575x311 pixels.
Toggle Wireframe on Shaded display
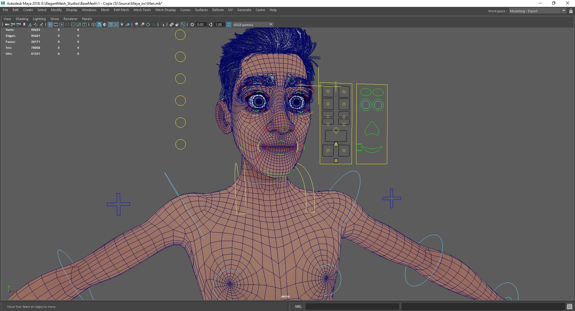(x=111, y=25)
